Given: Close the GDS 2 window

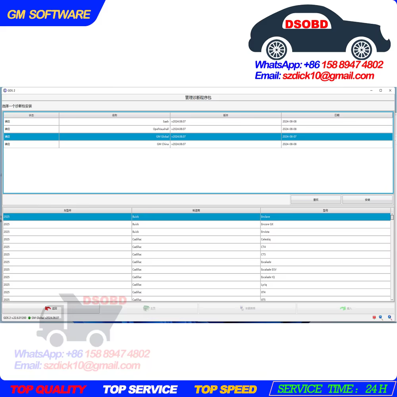Looking at the screenshot, I should (x=390, y=91).
